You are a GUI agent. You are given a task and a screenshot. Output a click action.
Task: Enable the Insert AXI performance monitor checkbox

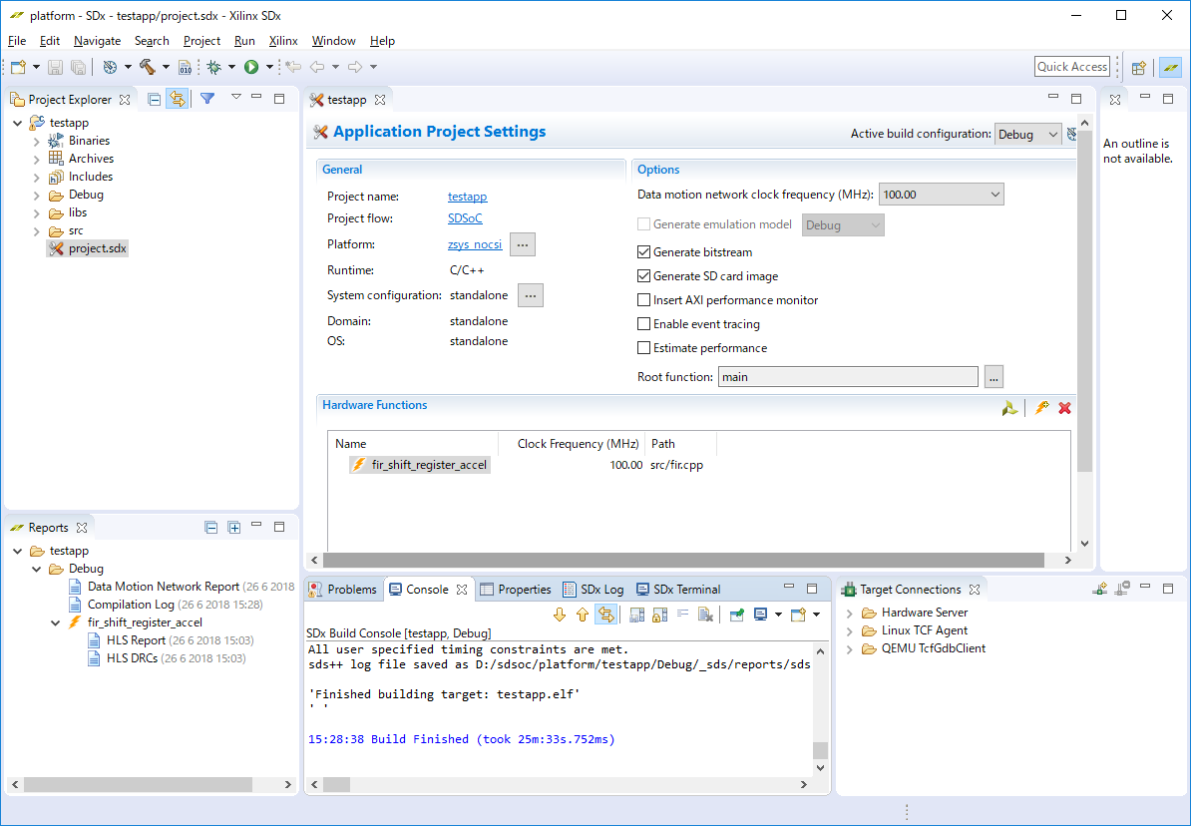[644, 300]
